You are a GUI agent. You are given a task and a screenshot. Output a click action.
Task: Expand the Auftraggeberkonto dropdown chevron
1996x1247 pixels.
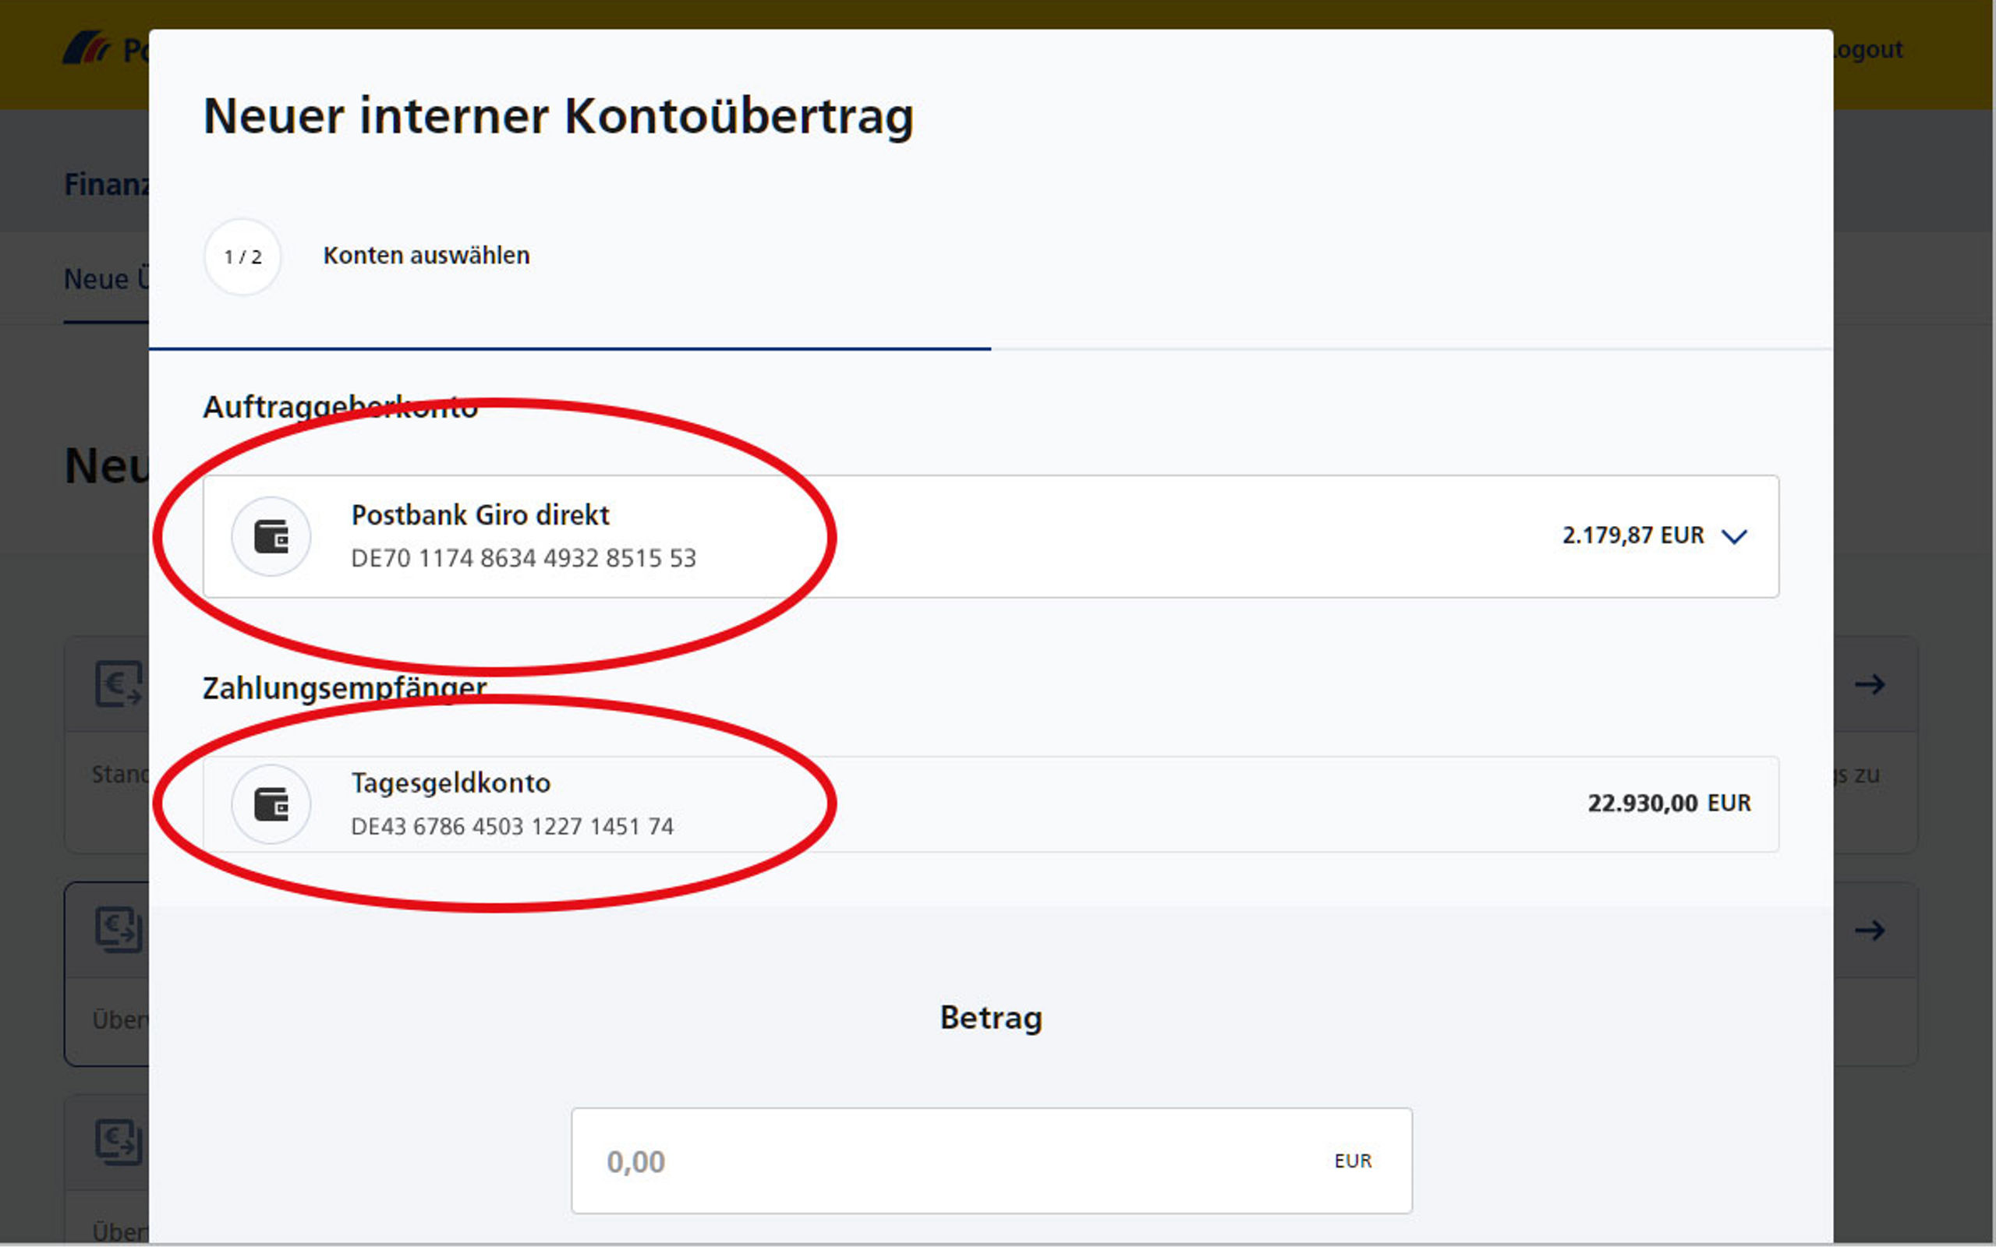coord(1734,537)
